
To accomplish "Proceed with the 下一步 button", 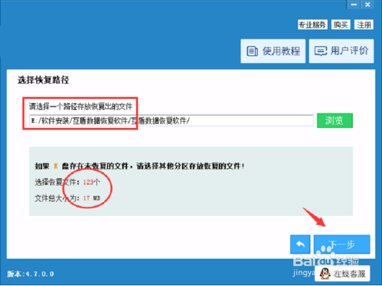I will 342,244.
